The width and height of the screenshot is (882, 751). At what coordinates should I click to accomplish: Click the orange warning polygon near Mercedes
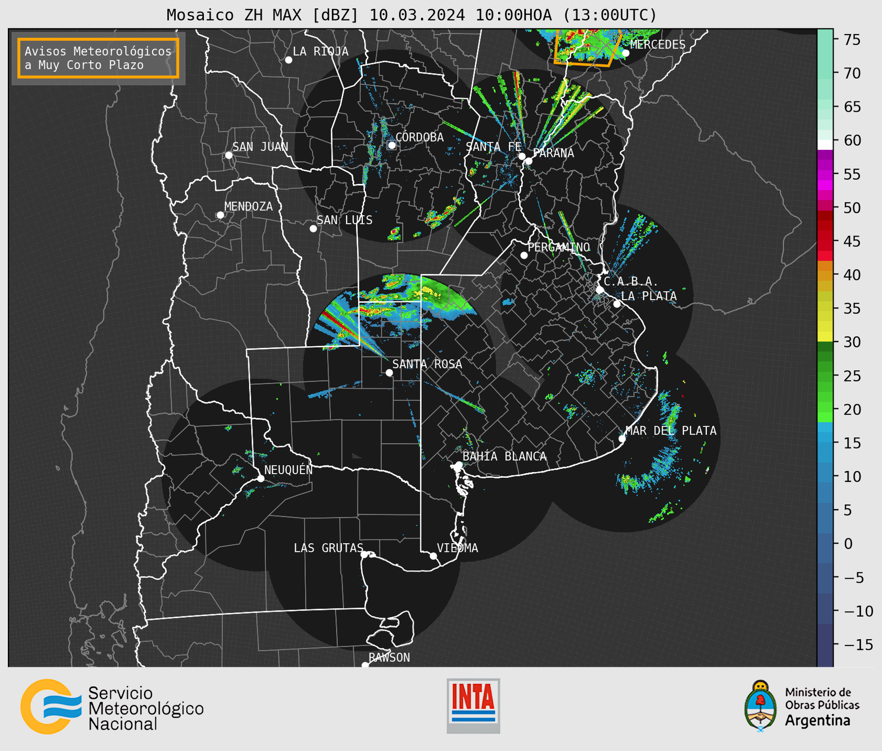[588, 48]
